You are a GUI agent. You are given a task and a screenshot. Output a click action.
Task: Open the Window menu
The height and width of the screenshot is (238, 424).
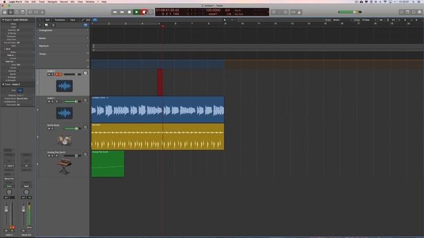tap(90, 1)
